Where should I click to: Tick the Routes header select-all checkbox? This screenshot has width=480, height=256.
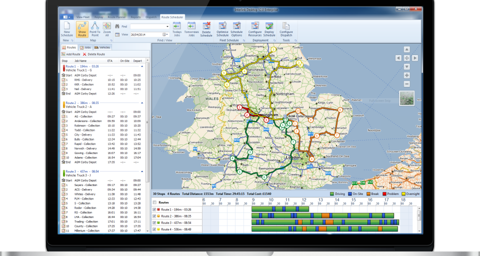click(154, 202)
